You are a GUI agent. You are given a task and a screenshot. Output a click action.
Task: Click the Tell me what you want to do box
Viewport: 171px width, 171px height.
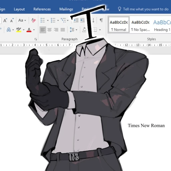tap(146, 9)
